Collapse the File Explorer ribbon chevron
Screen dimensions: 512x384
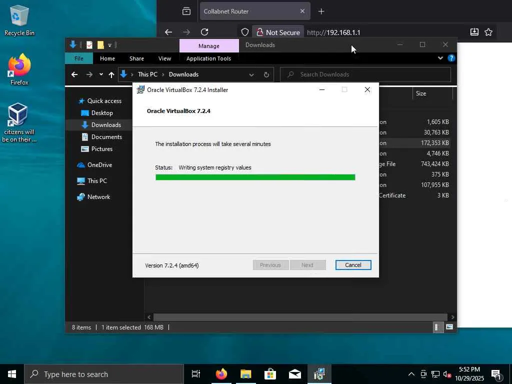pos(440,58)
